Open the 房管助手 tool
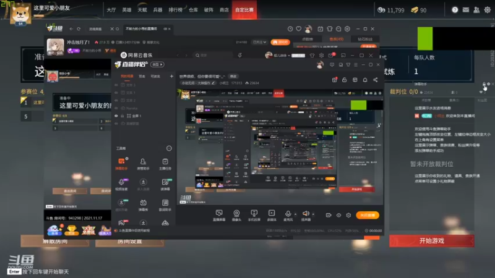The width and height of the screenshot is (495, 278). 143,164
